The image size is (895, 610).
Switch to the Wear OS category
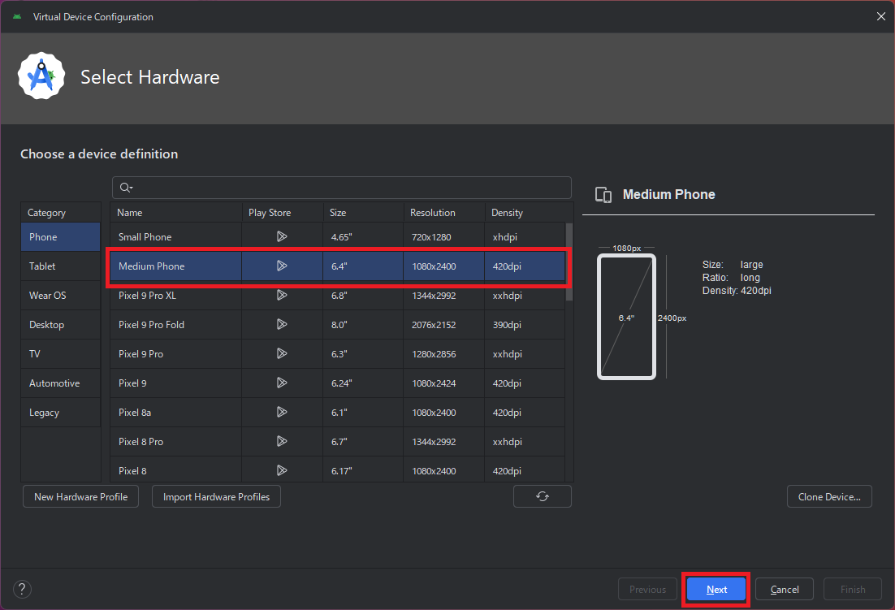[x=48, y=296]
